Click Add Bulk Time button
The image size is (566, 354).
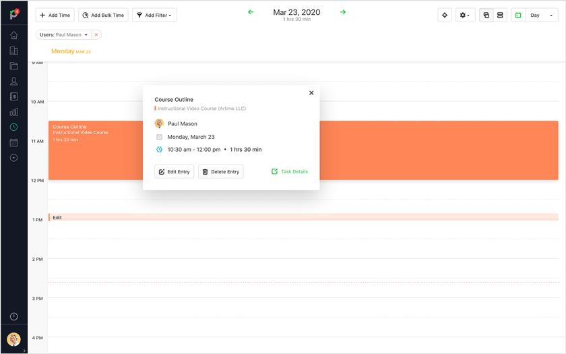tap(103, 15)
